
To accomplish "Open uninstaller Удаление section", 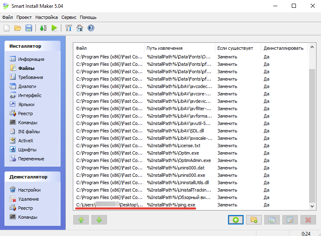I will coord(24,199).
